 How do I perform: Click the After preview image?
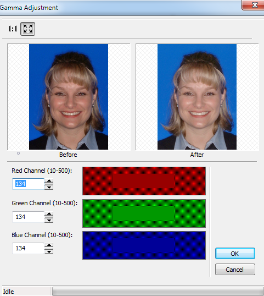click(197, 97)
